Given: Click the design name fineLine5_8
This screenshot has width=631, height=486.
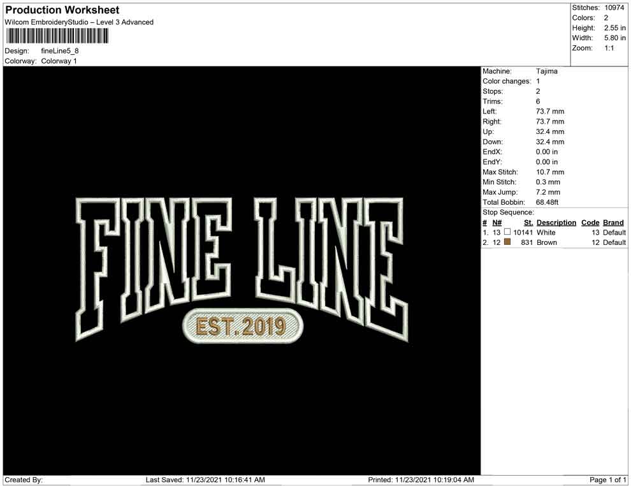Looking at the screenshot, I should [60, 51].
